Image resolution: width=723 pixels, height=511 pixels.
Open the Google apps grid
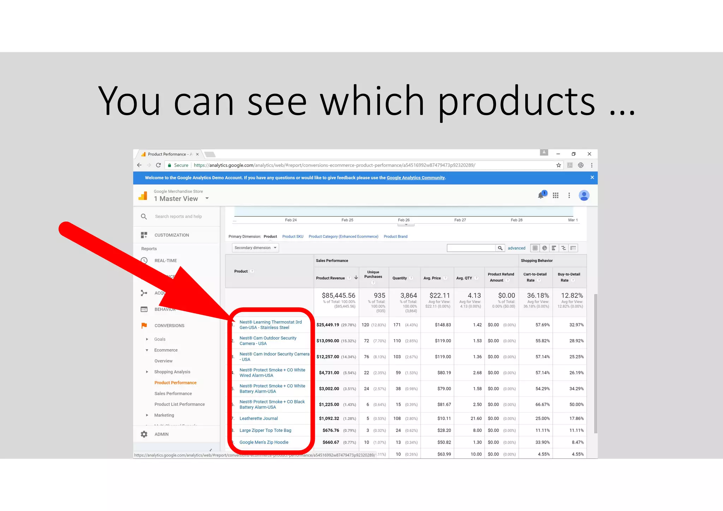(556, 195)
